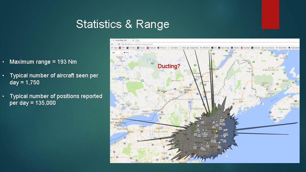Open the WU bookmark

214,48
